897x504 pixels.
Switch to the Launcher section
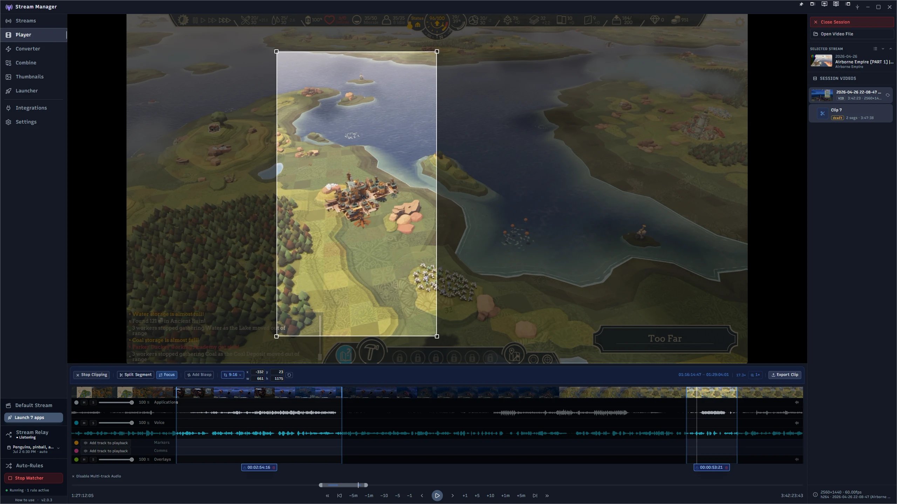pyautogui.click(x=33, y=91)
